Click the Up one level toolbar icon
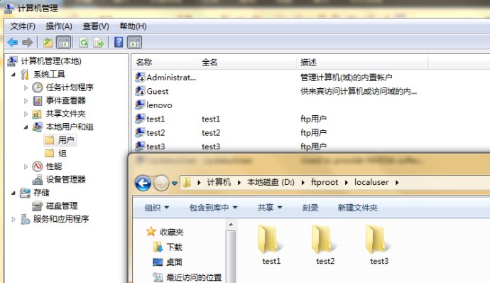Image resolution: width=490 pixels, height=283 pixels. [48, 42]
